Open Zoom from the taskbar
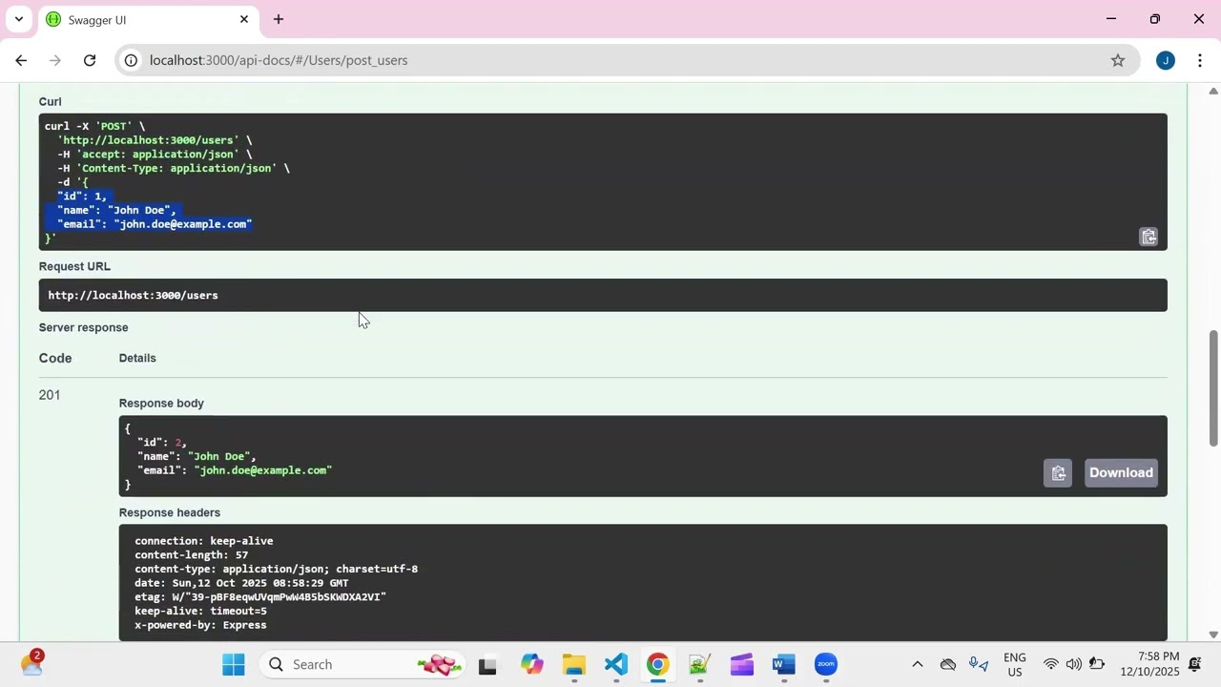 point(826,664)
